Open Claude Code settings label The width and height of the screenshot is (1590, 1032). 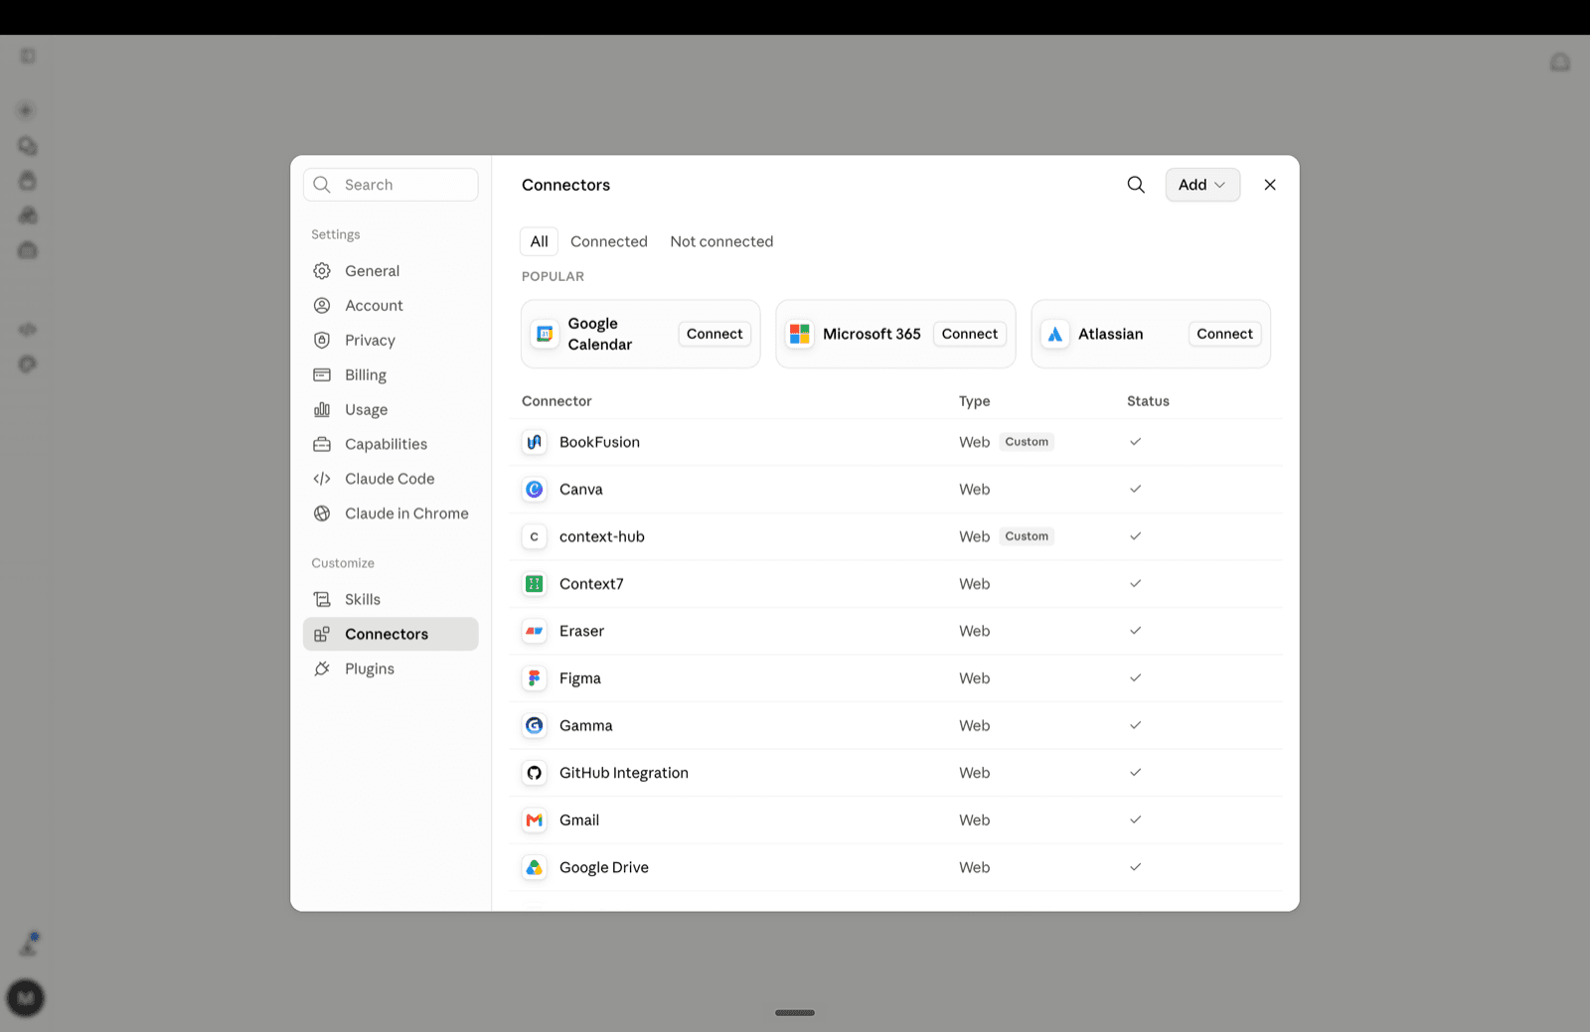(x=390, y=479)
